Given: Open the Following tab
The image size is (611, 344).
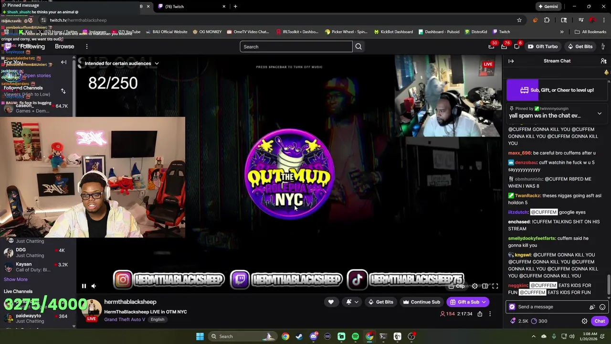Looking at the screenshot, I should (x=32, y=46).
